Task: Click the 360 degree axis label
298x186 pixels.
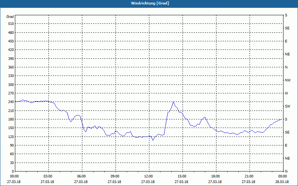Action: click(x=11, y=67)
